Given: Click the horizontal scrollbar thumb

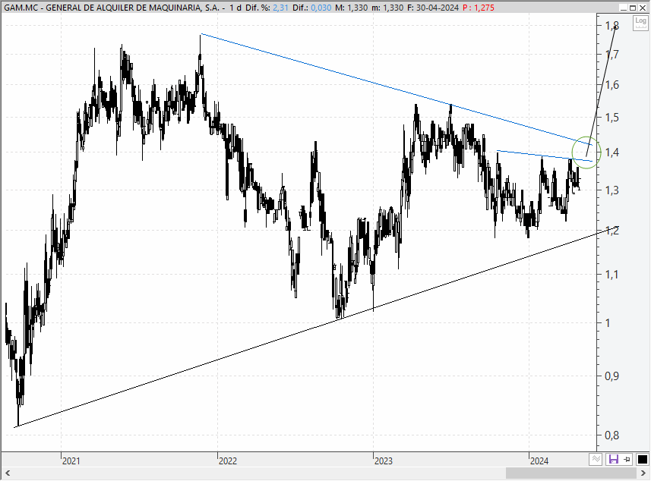Looking at the screenshot, I should [x=571, y=473].
